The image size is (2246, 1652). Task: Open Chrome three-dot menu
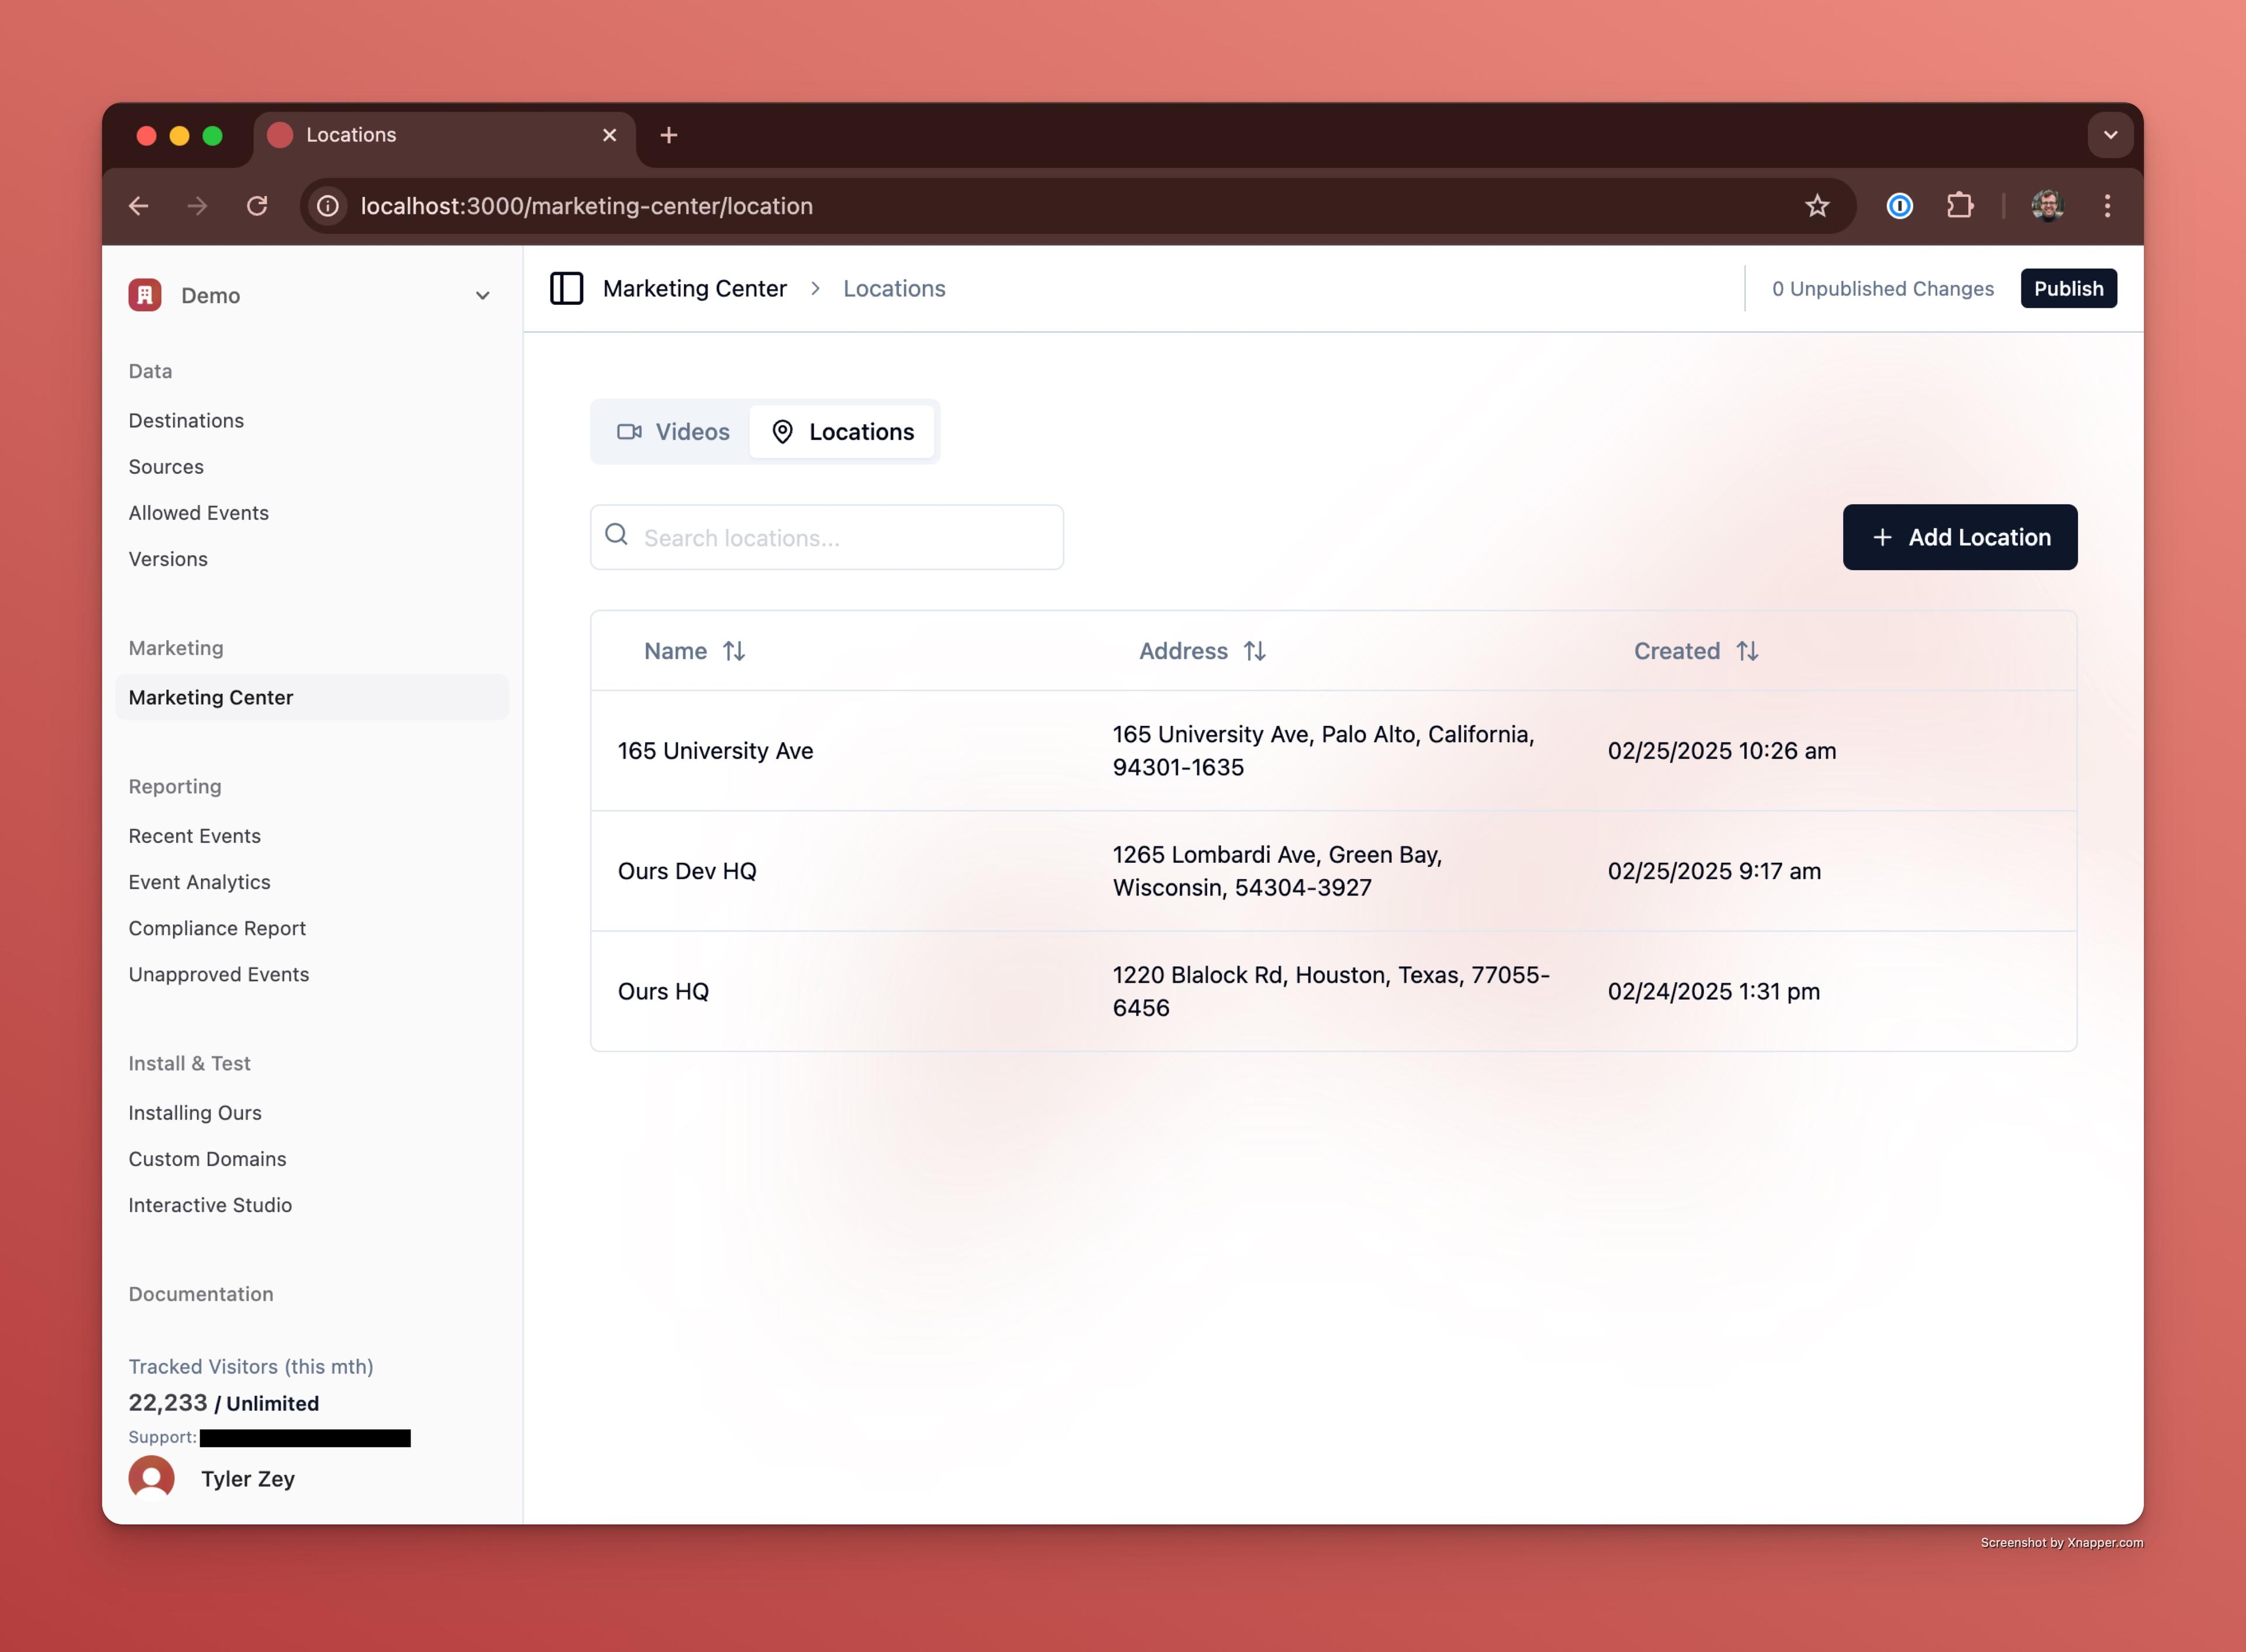[x=2107, y=206]
